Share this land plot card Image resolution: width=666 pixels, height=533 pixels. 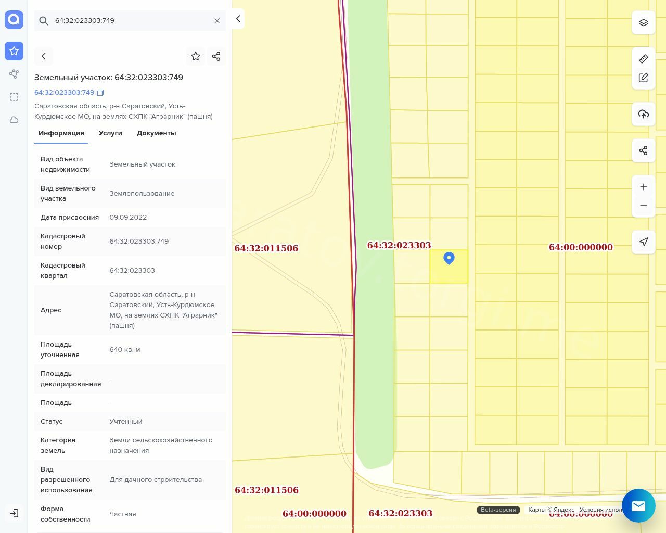216,56
